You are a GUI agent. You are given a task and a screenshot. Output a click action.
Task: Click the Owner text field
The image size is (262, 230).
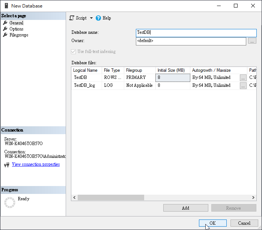coord(191,41)
